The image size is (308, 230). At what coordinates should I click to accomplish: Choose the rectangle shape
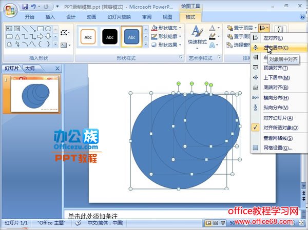(41, 29)
